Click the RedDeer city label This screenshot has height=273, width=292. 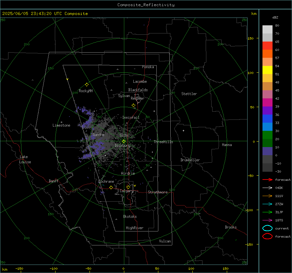click(x=138, y=98)
